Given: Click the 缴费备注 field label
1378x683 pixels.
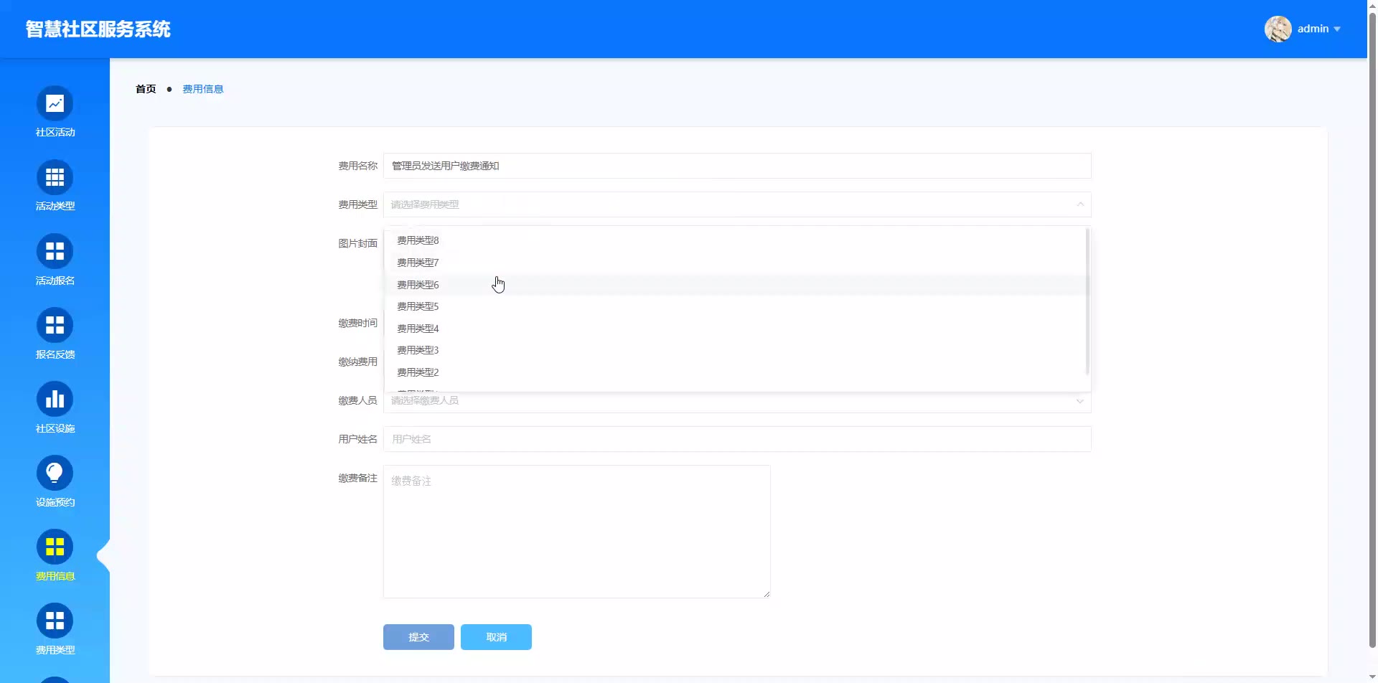Looking at the screenshot, I should pos(357,478).
